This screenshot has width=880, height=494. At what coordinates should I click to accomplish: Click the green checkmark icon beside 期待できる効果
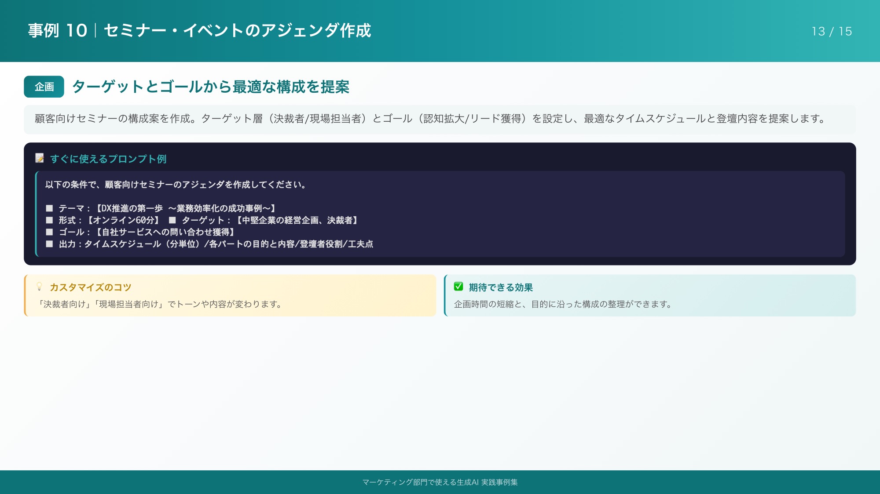458,287
